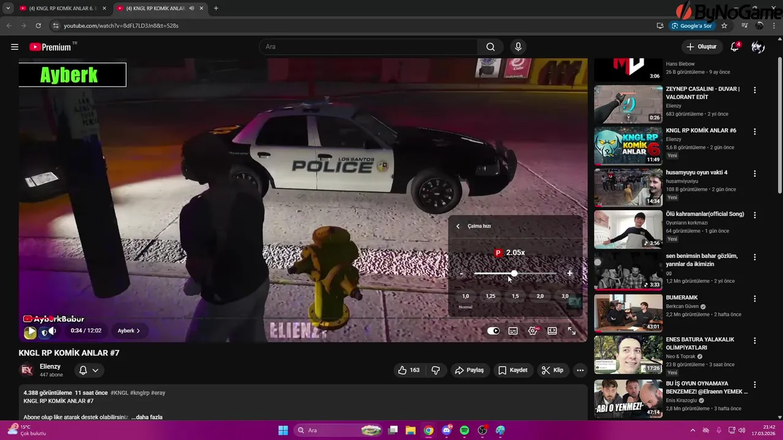Go to the YouTube Premium home logo

click(x=51, y=47)
